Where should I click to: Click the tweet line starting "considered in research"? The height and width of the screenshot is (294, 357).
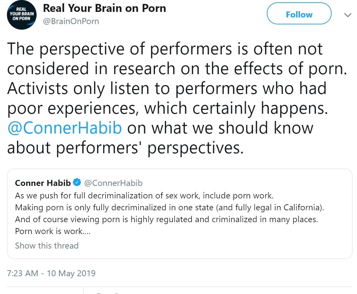pos(177,69)
